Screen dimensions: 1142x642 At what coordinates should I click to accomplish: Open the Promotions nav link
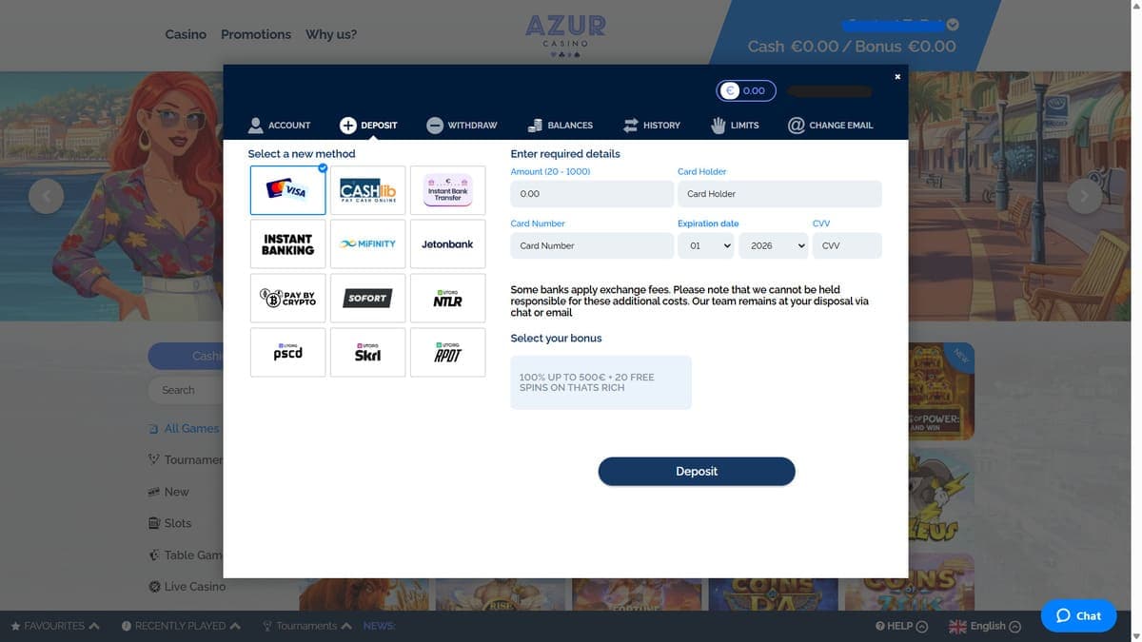[x=256, y=34]
